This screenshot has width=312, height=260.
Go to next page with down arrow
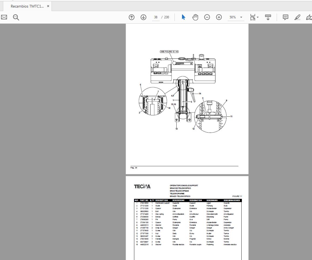point(143,17)
